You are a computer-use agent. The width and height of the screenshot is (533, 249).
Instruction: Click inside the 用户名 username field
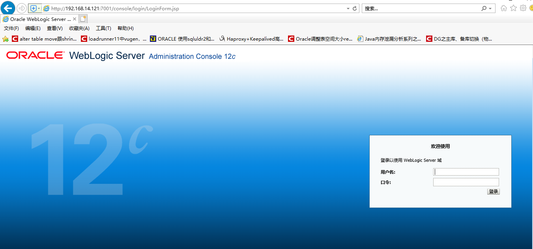tap(466, 172)
